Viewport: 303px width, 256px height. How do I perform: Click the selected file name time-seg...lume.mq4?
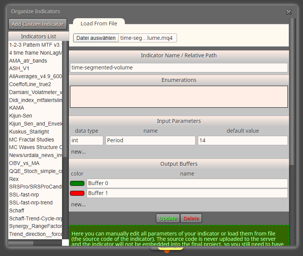tap(146, 38)
